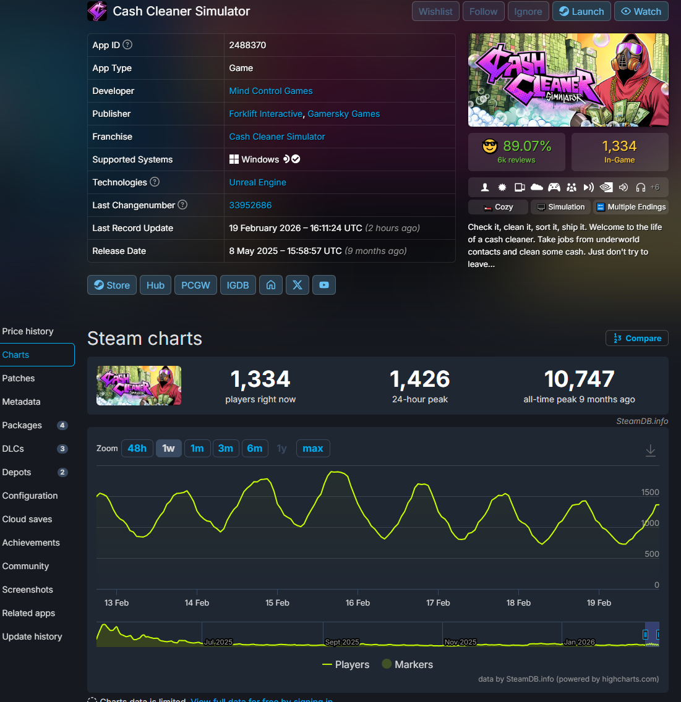Click the Steam Deck icon in Supported Systems
The image size is (681, 702).
286,159
